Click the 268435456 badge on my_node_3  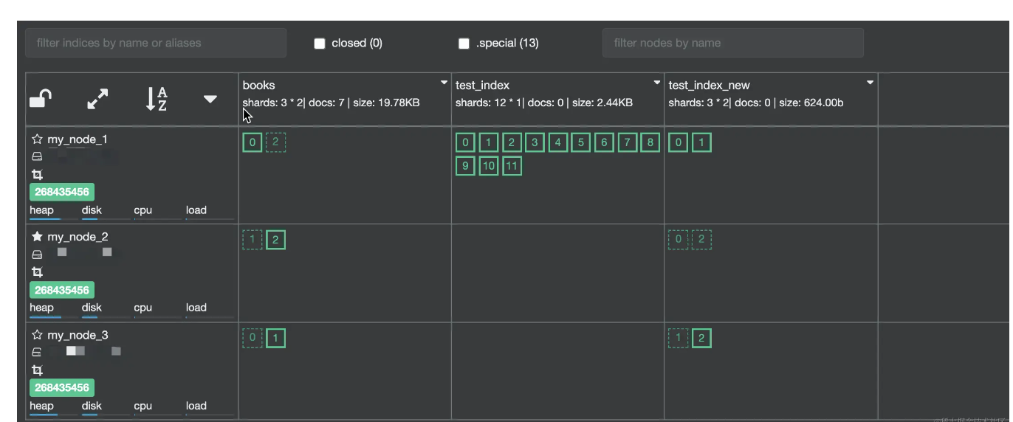pyautogui.click(x=62, y=387)
